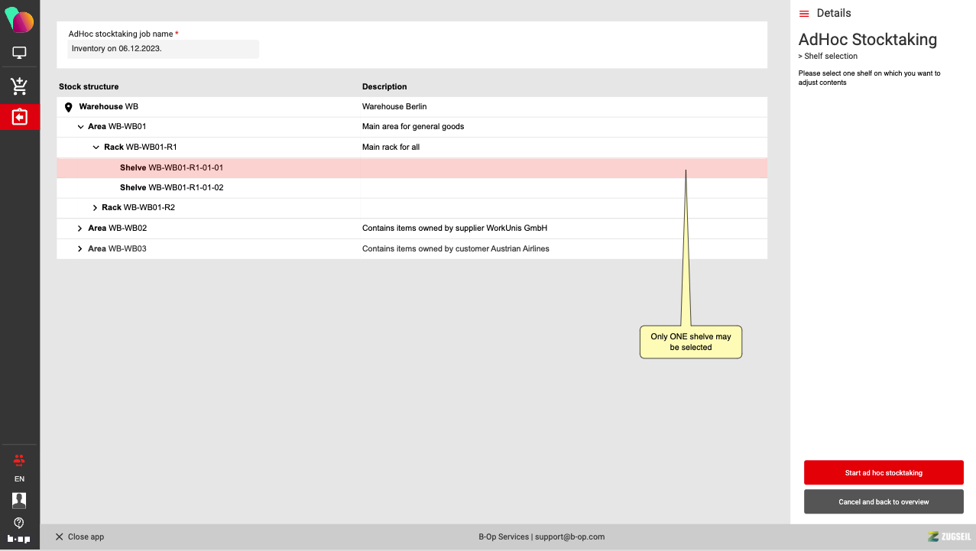Screen dimensions: 976x551
Task: Open the user profile avatar icon
Action: pos(19,500)
